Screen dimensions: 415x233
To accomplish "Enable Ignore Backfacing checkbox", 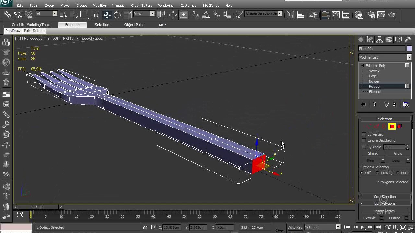I will point(364,140).
